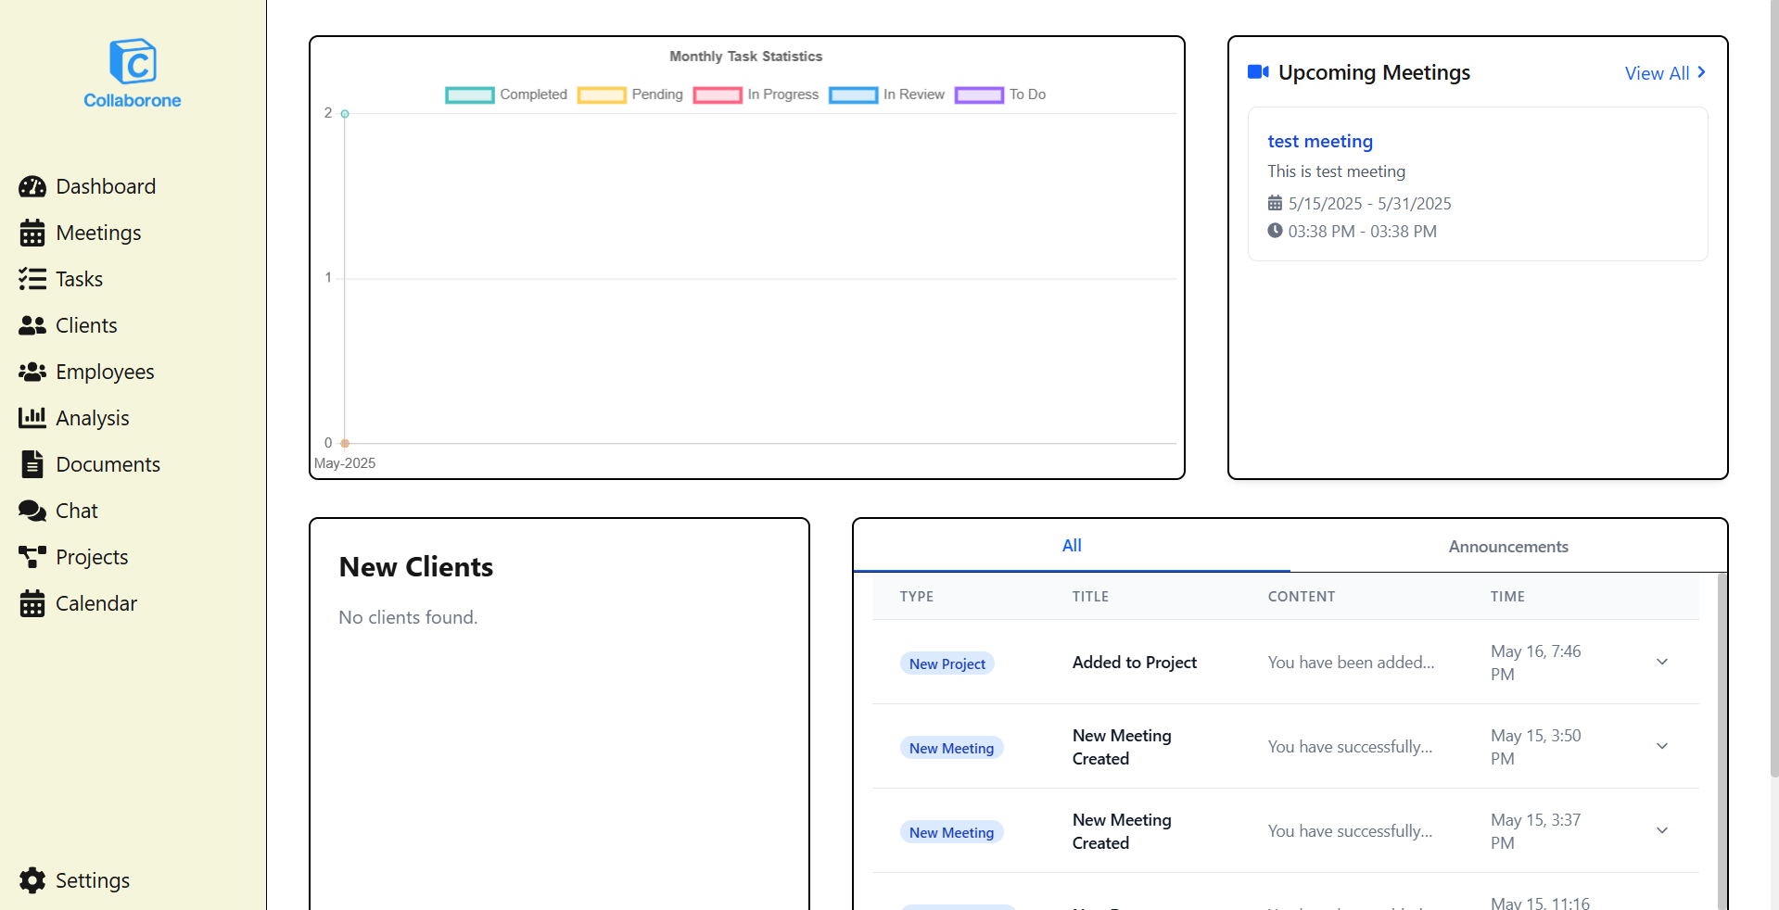Viewport: 1779px width, 910px height.
Task: Toggle Completed series in chart legend
Action: [506, 95]
